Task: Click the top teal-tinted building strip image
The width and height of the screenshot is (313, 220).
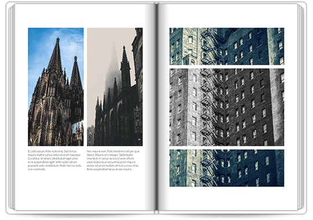Action: pos(227,46)
